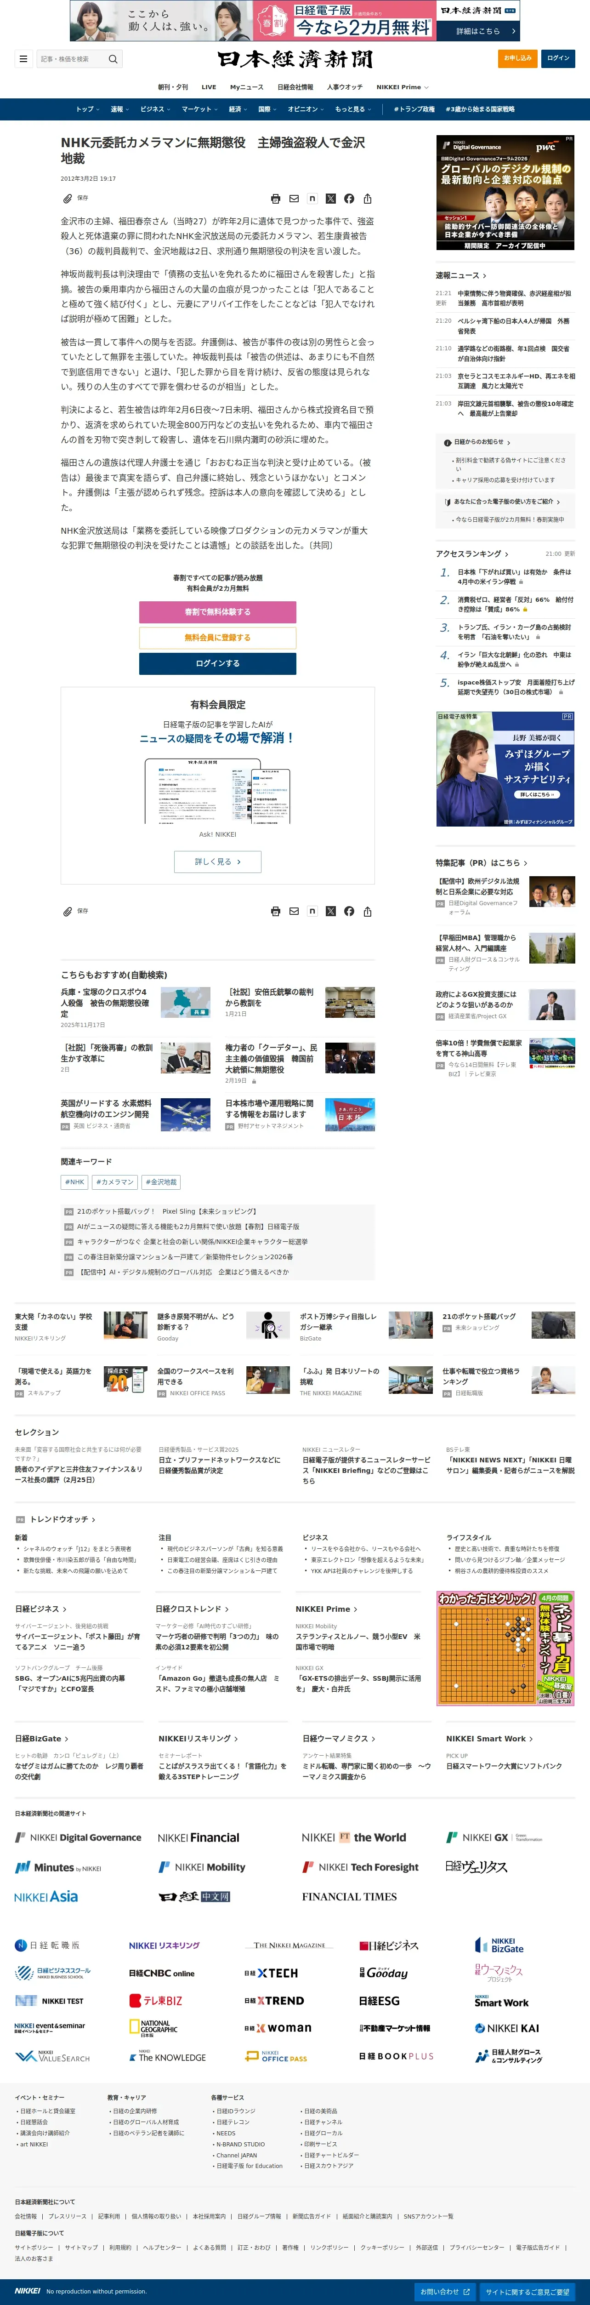This screenshot has width=590, height=2305.
Task: Open the hamburger menu in the header
Action: (23, 59)
